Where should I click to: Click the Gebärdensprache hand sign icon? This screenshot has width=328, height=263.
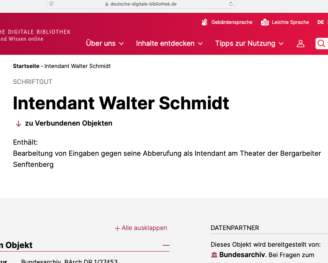(x=205, y=22)
